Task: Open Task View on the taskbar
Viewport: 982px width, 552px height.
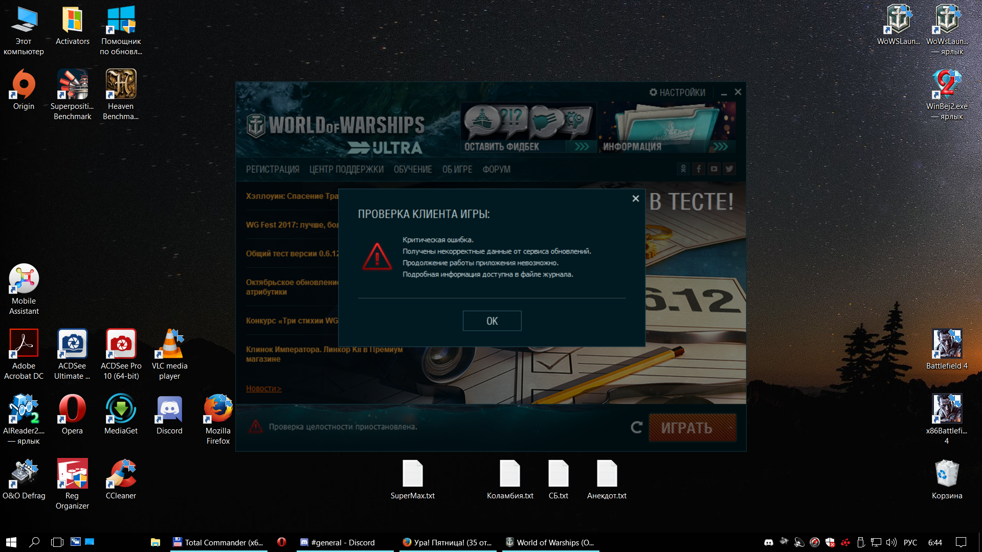Action: coord(57,542)
